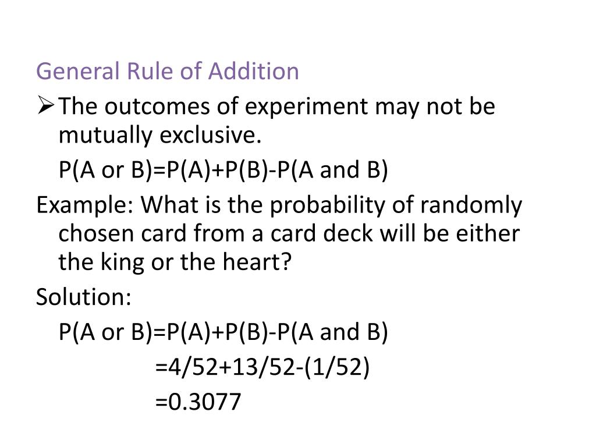
Task: Click the first P(A or B) formula line
Action: click(x=223, y=169)
